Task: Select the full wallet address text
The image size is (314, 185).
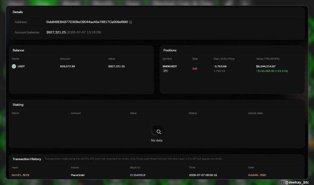Action: point(87,22)
